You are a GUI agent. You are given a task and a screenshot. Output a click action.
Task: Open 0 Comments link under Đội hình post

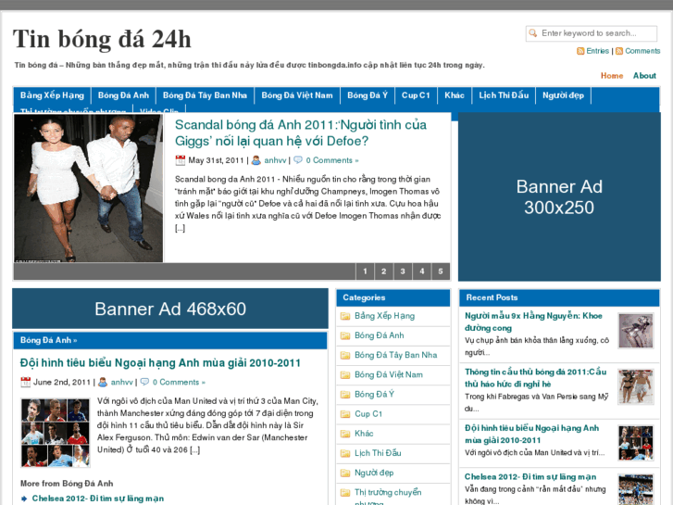[x=179, y=382]
